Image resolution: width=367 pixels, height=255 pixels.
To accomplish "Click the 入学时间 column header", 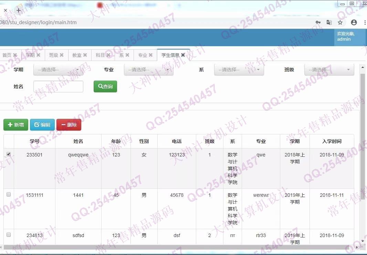I will pos(332,141).
